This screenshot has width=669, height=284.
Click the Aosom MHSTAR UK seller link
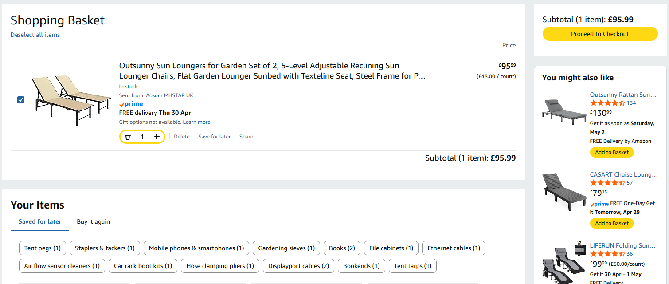click(x=169, y=95)
